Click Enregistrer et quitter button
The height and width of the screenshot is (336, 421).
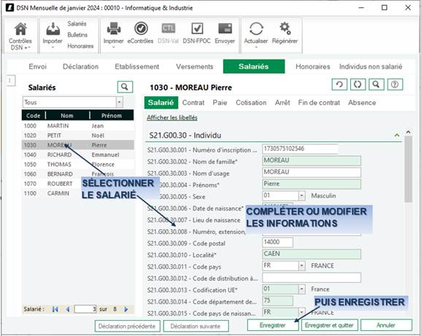point(330,325)
